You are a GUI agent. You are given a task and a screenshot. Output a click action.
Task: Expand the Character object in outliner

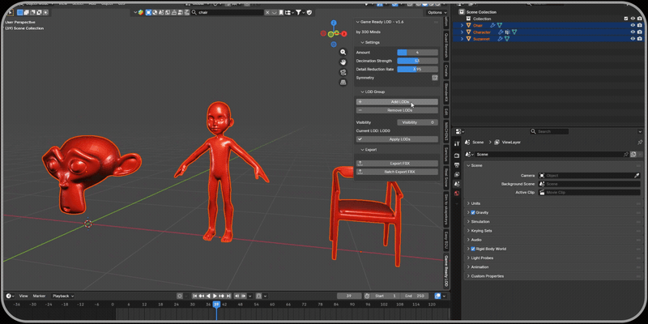coord(462,32)
